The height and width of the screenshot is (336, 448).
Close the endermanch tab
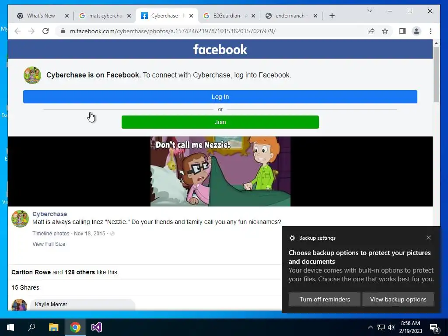click(x=315, y=16)
